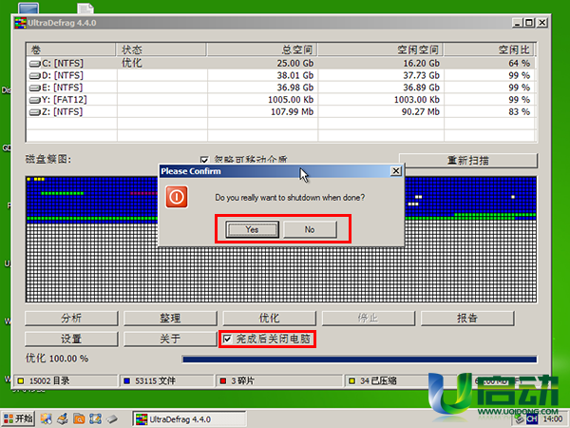Click the yellow swatch beside 15002 目录
The width and height of the screenshot is (570, 428).
(x=21, y=381)
